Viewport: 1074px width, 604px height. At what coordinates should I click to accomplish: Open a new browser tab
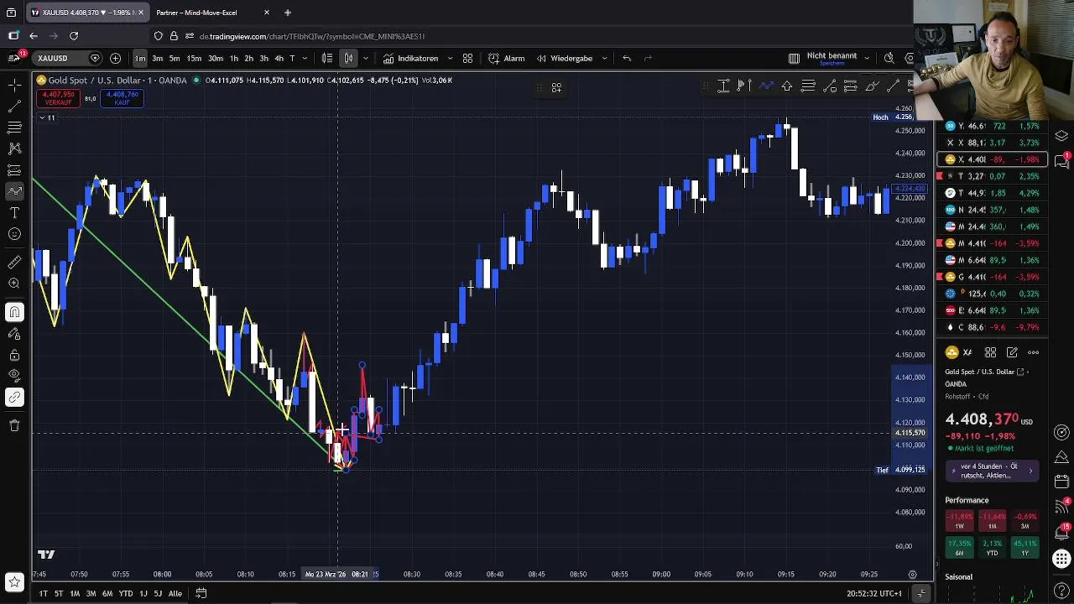pyautogui.click(x=287, y=13)
